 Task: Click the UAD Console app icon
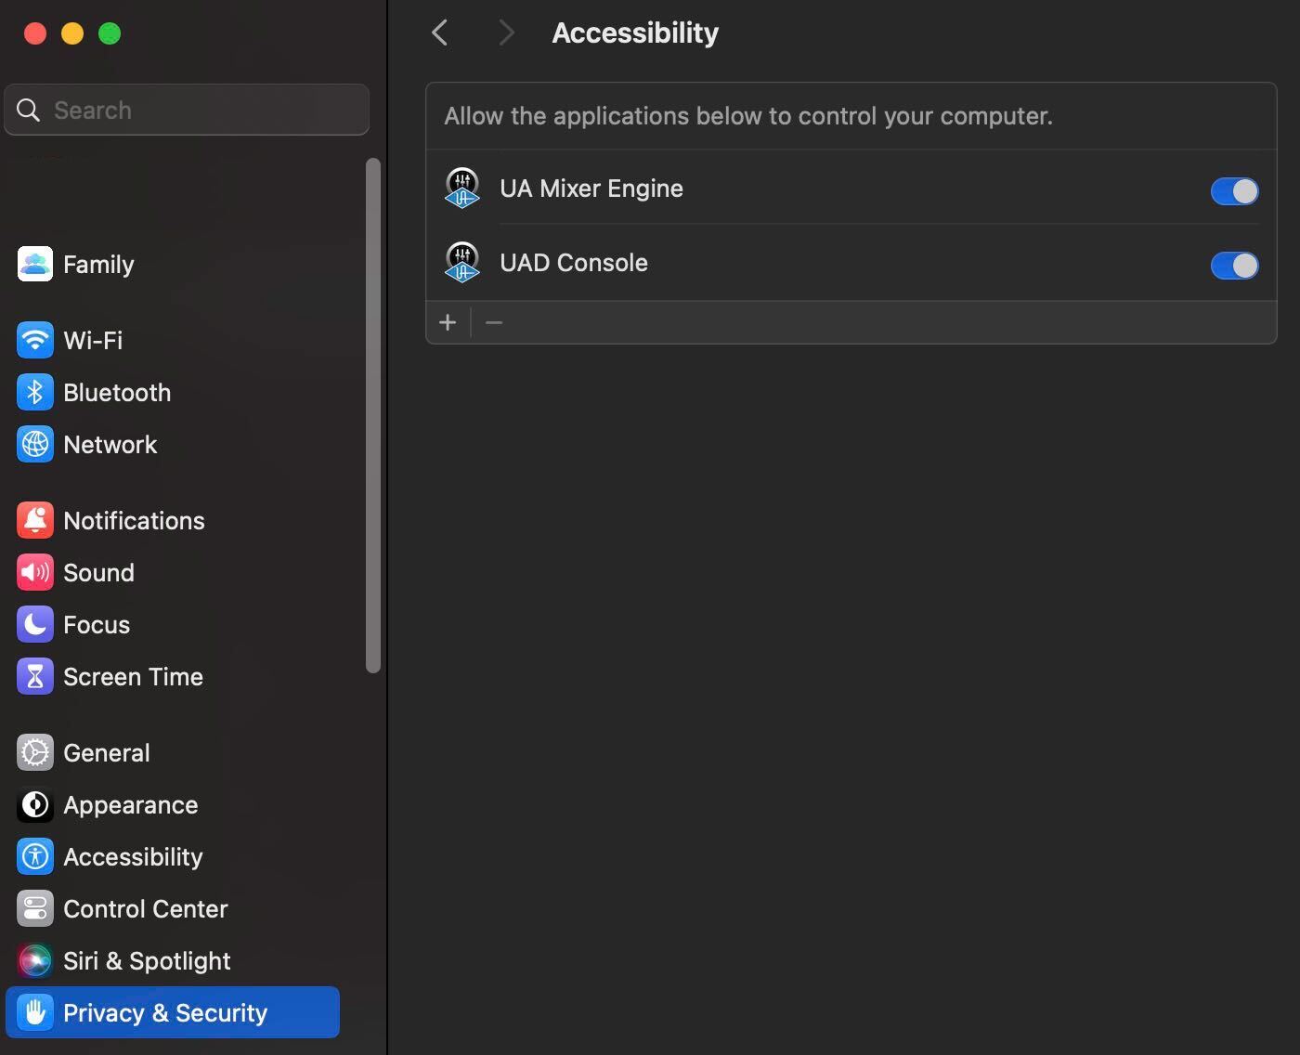(x=461, y=262)
